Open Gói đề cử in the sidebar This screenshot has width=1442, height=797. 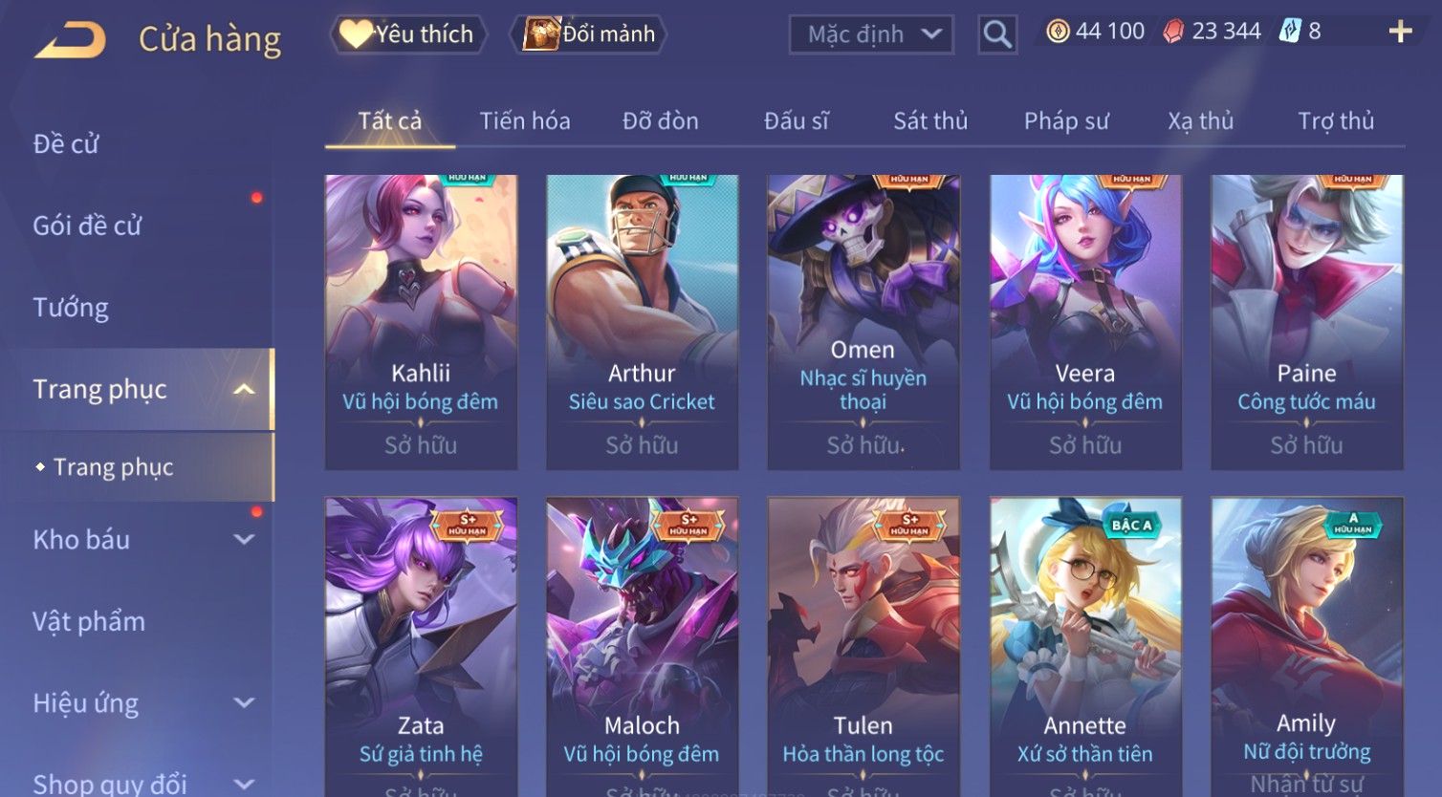click(x=87, y=226)
